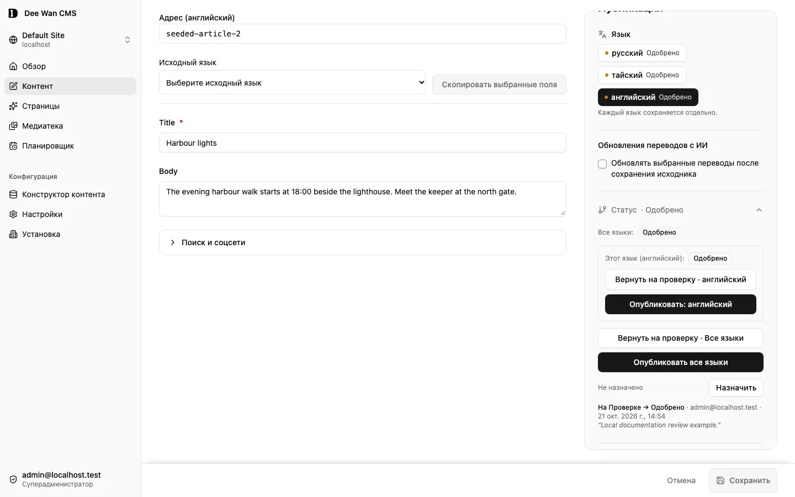Click into the Title input field

(x=363, y=142)
